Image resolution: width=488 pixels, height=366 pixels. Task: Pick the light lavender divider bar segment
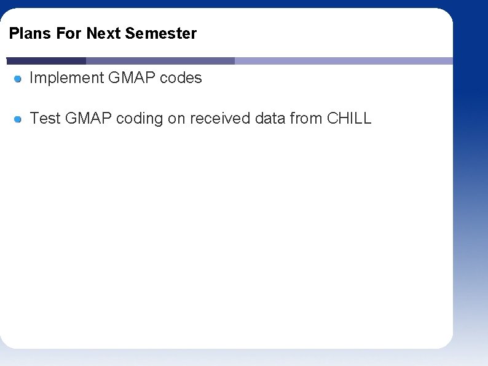point(344,61)
